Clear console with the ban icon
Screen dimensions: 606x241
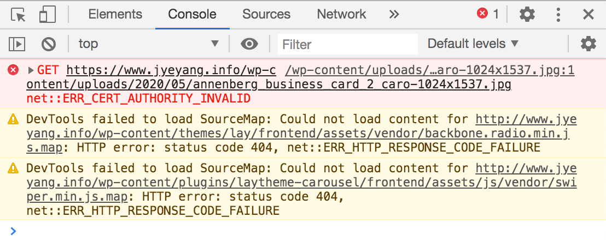[x=49, y=44]
